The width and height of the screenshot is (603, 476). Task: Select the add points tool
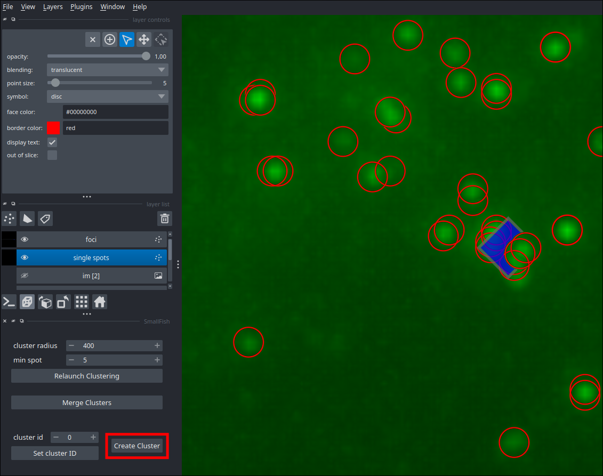pos(110,39)
